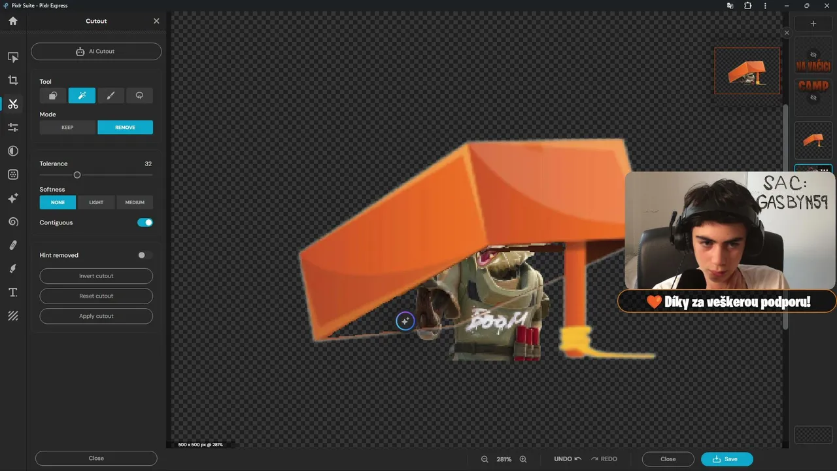Choose the Lasso cutout tool

(139, 96)
